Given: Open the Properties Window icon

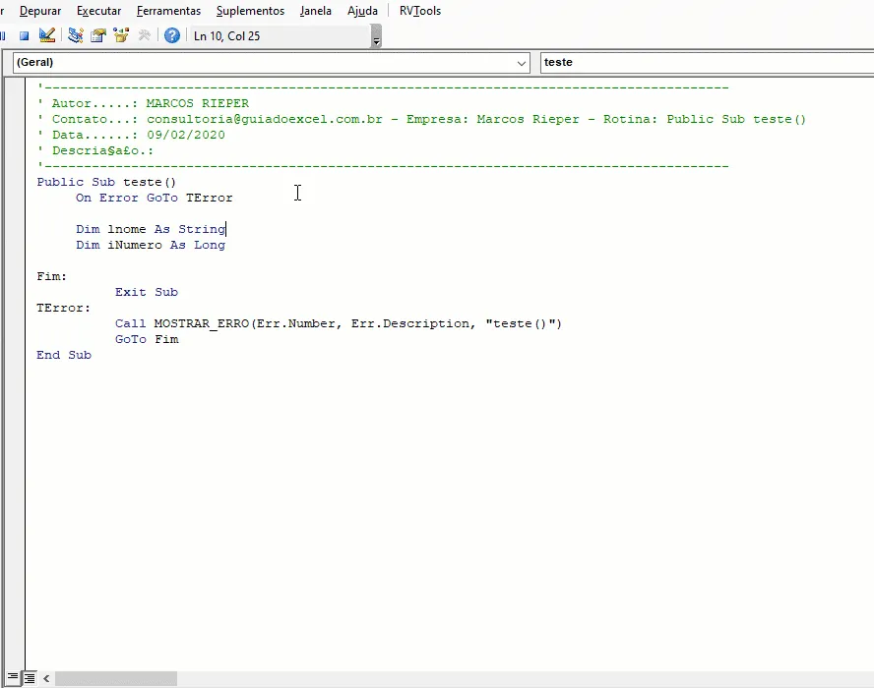Looking at the screenshot, I should click(x=98, y=35).
